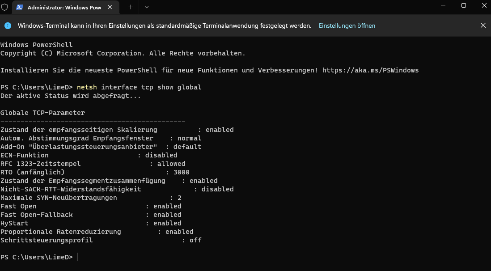The image size is (491, 271).
Task: Click 'Proportionale Ratenreduzierung' row label
Action: [x=60, y=232]
